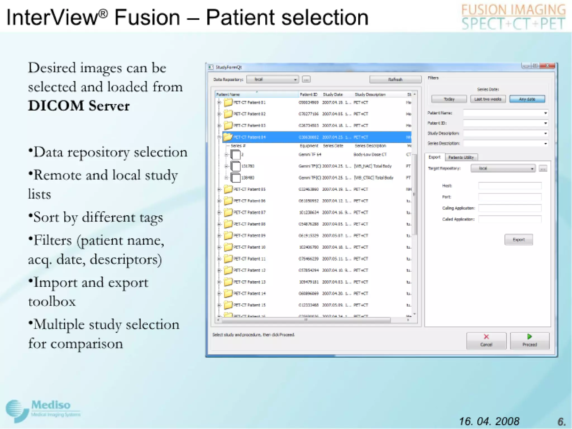Click the horizontal scrollbar of study list

[306, 320]
